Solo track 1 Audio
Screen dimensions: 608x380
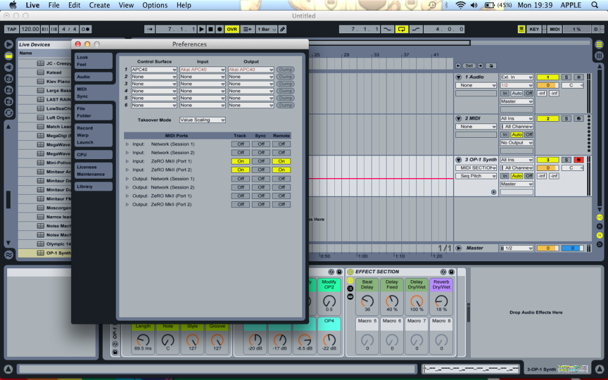pos(566,77)
